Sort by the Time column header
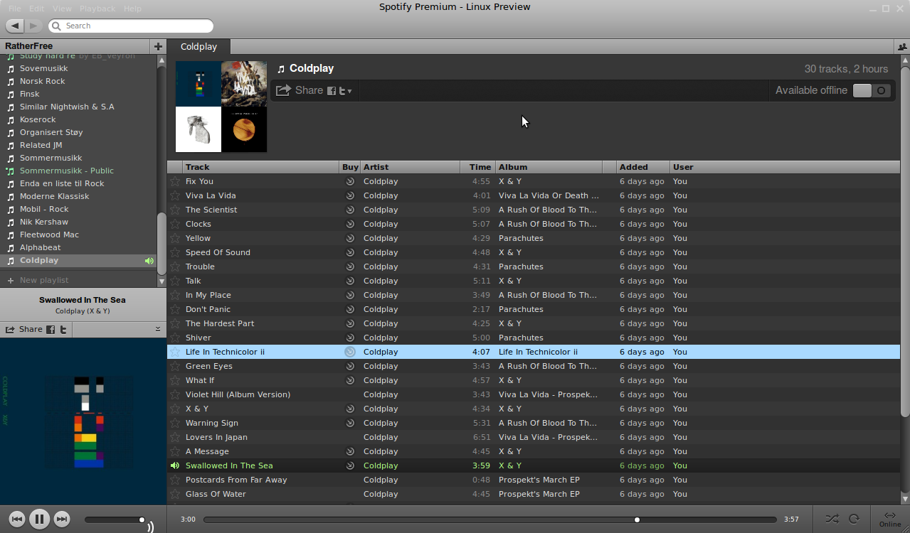The height and width of the screenshot is (533, 910). pyautogui.click(x=477, y=167)
